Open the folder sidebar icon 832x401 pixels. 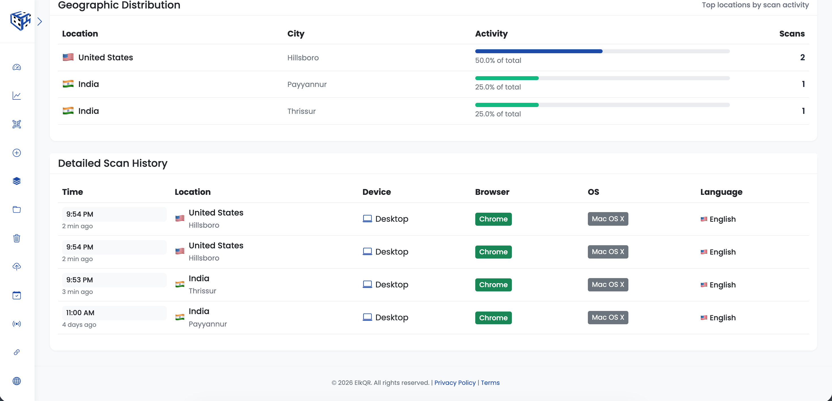(x=17, y=210)
